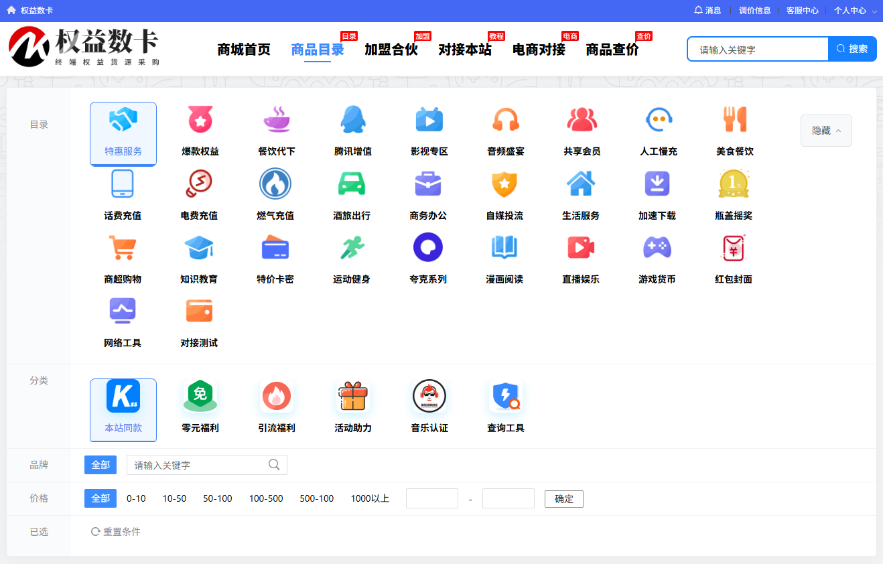Select the 零元福利 classification icon
The image size is (883, 564).
[x=200, y=405]
